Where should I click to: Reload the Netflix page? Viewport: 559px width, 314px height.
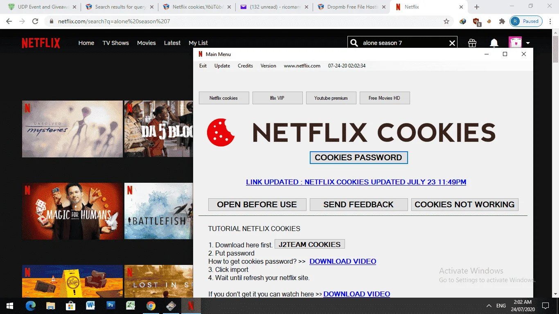click(x=35, y=21)
